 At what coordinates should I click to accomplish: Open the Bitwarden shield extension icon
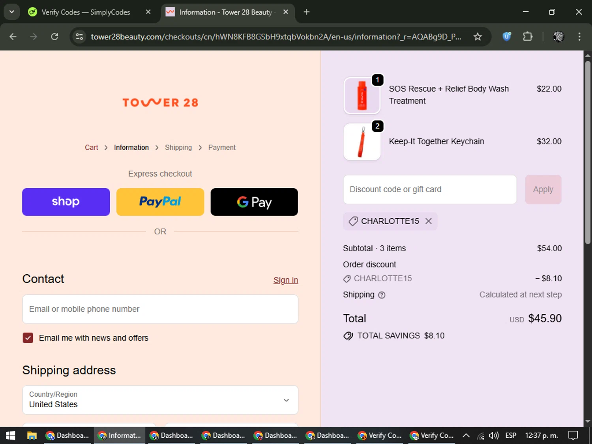point(507,37)
